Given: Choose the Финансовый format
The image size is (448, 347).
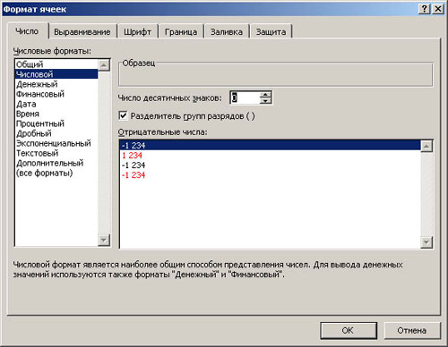Looking at the screenshot, I should coord(56,94).
